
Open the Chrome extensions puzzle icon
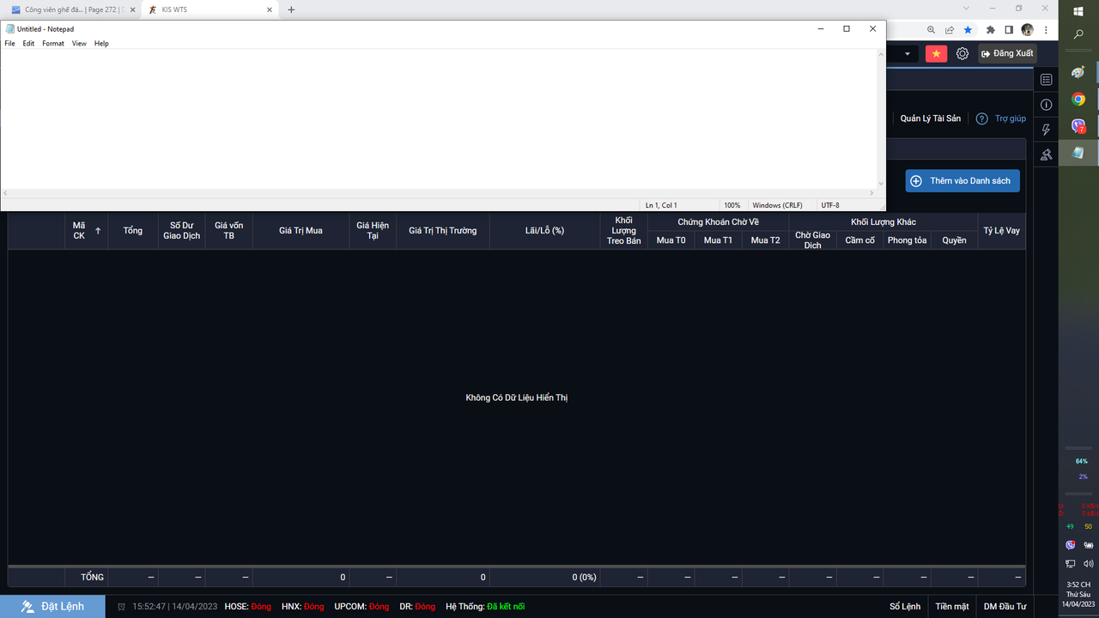(x=991, y=29)
